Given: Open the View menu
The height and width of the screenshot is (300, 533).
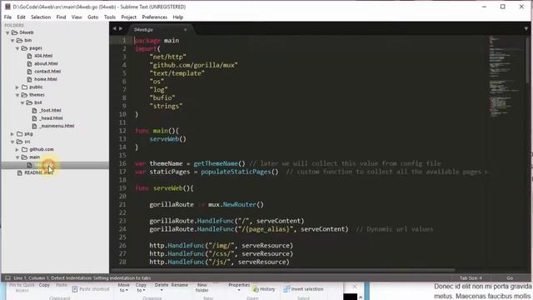Looking at the screenshot, I should [77, 17].
